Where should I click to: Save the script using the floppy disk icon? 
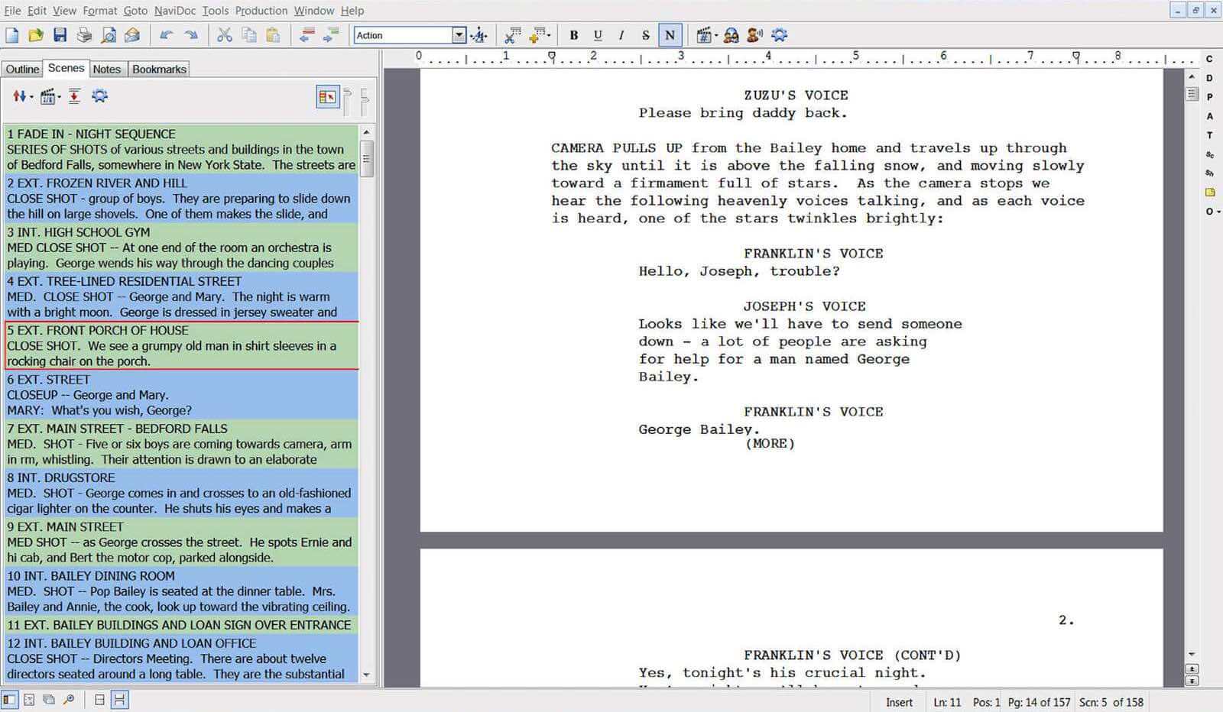click(x=60, y=35)
